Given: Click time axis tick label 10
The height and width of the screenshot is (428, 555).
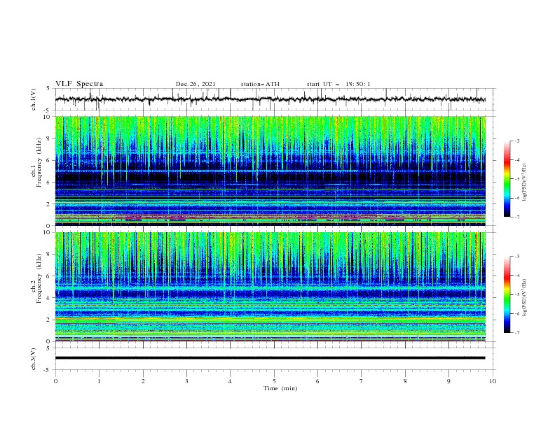Looking at the screenshot, I should (x=493, y=381).
